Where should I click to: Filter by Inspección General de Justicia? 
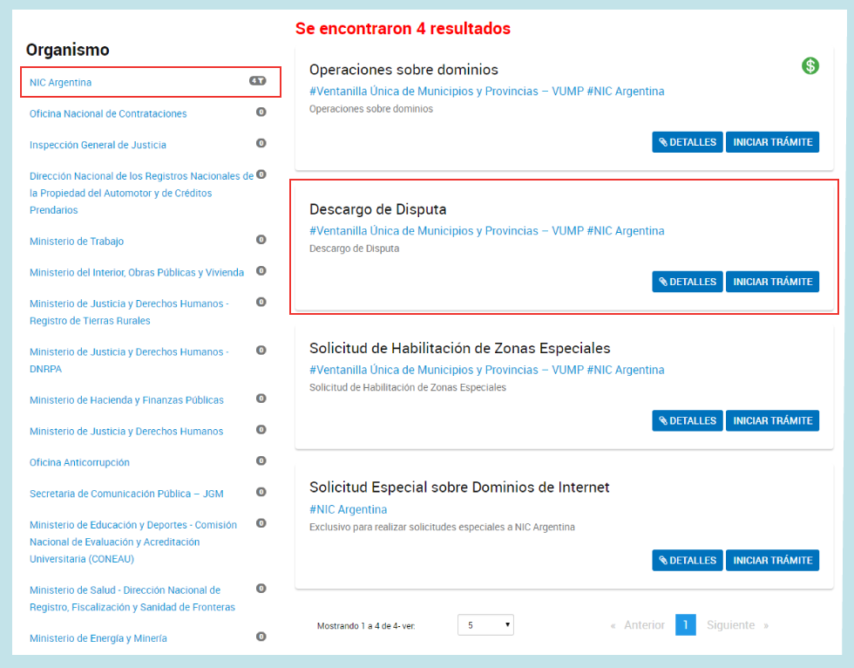(x=98, y=145)
